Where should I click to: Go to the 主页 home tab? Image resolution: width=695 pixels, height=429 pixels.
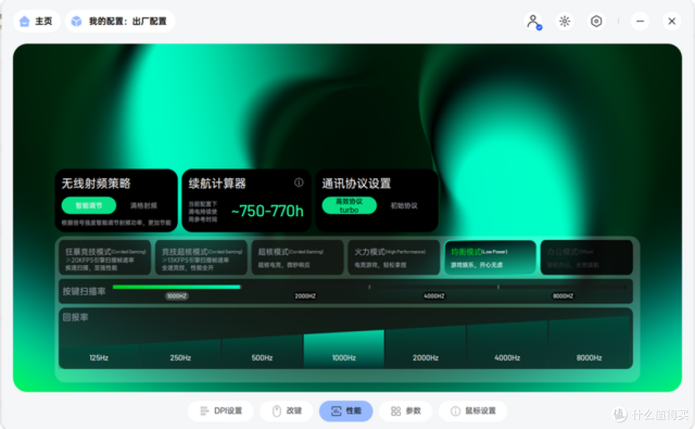(x=37, y=21)
